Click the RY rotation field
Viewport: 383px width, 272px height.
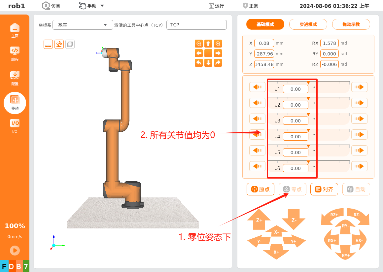(329, 54)
